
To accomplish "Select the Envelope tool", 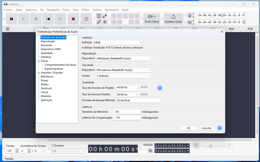I will click(105, 16).
